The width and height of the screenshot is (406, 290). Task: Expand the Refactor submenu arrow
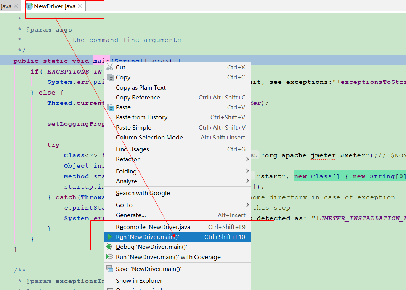coord(247,159)
